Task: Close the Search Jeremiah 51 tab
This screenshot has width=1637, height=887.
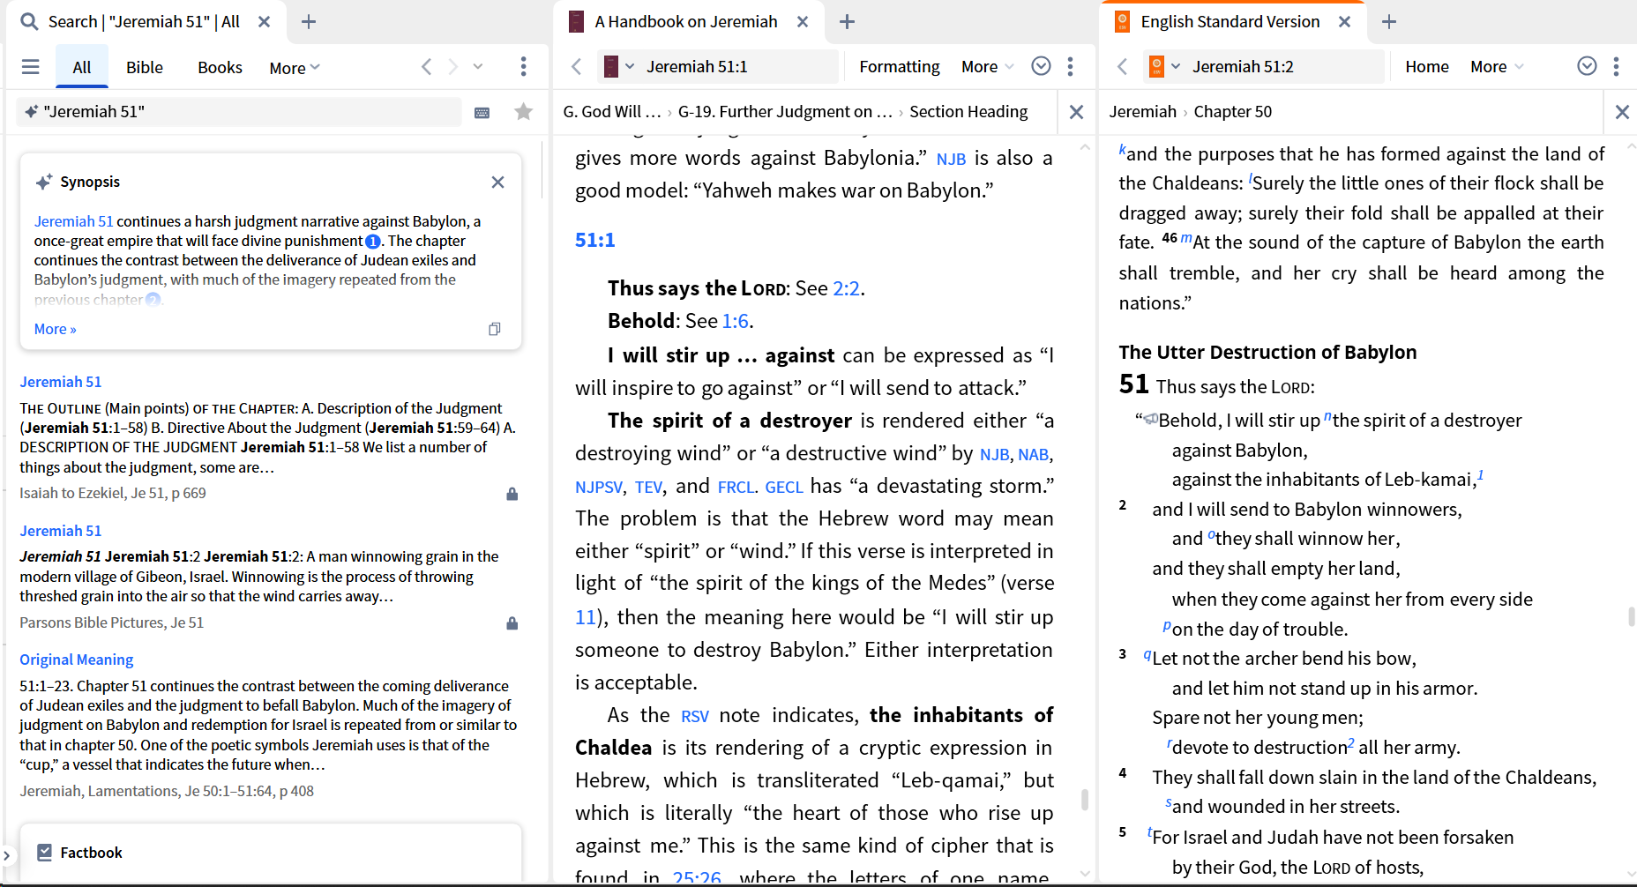Action: tap(264, 22)
